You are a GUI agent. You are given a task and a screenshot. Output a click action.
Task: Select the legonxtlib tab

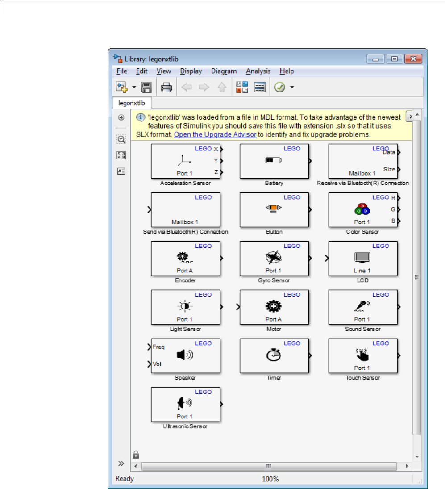[x=132, y=103]
